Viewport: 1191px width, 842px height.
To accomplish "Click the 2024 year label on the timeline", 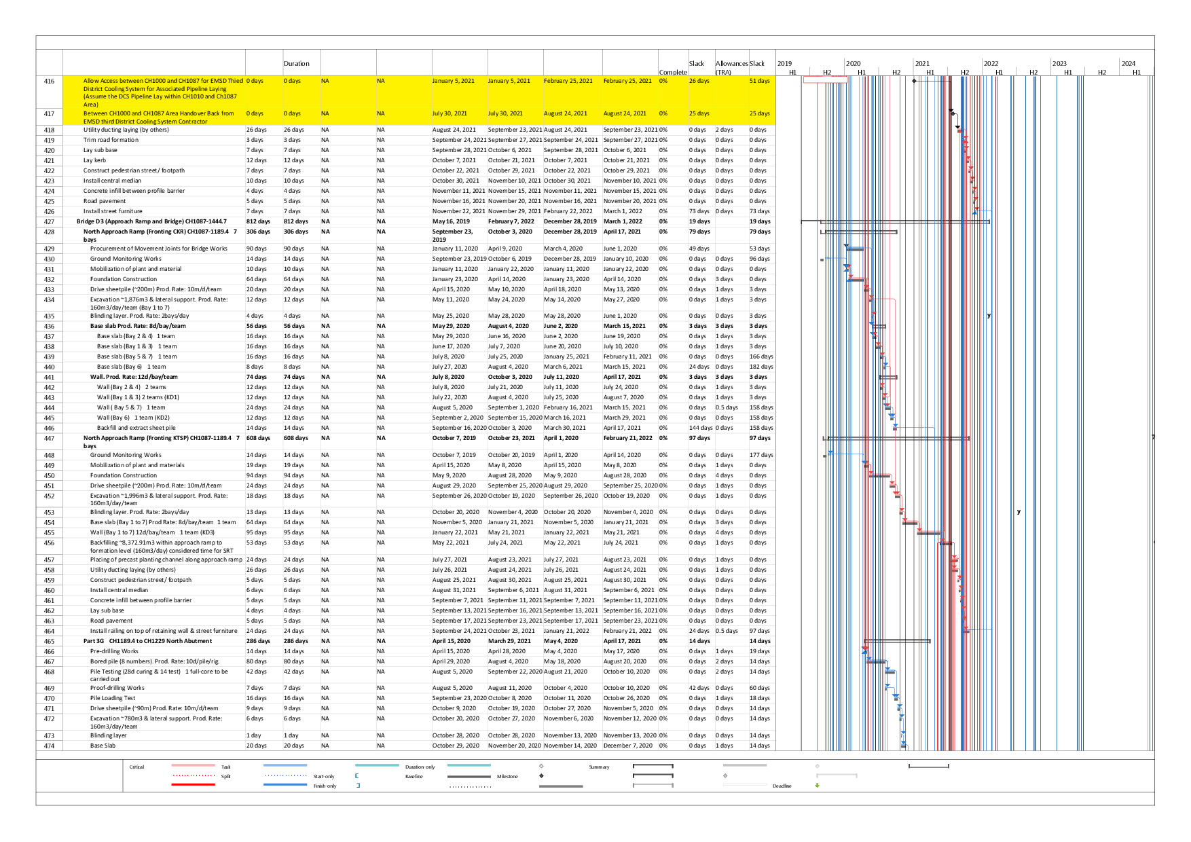I will (1128, 64).
